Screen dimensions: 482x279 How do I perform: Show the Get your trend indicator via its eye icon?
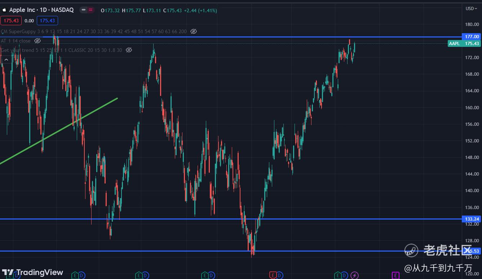129,50
